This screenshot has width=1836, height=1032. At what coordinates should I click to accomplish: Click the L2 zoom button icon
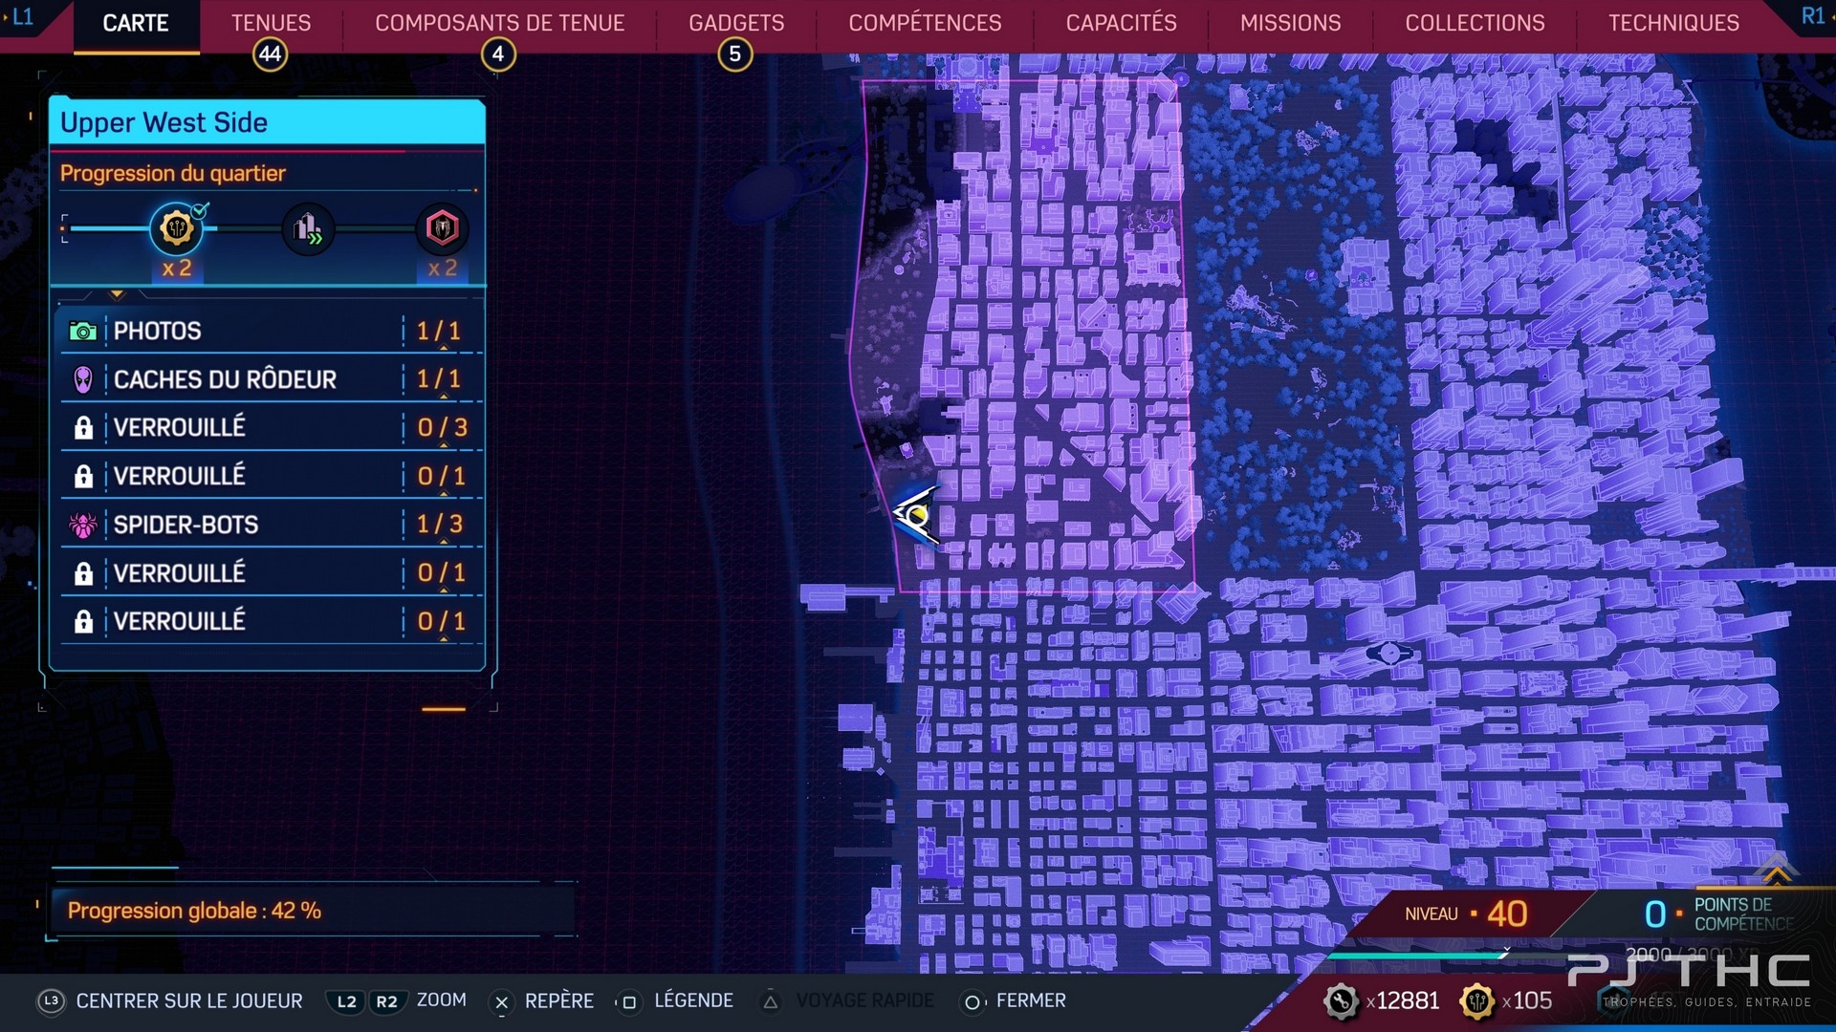pyautogui.click(x=346, y=1001)
